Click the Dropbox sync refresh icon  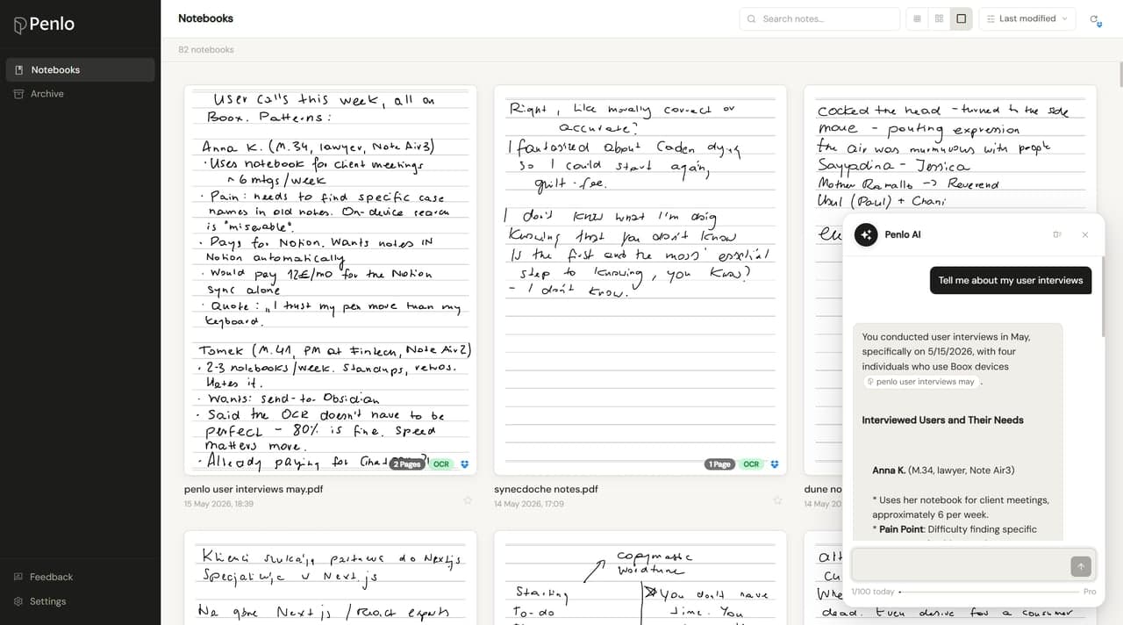[1095, 19]
